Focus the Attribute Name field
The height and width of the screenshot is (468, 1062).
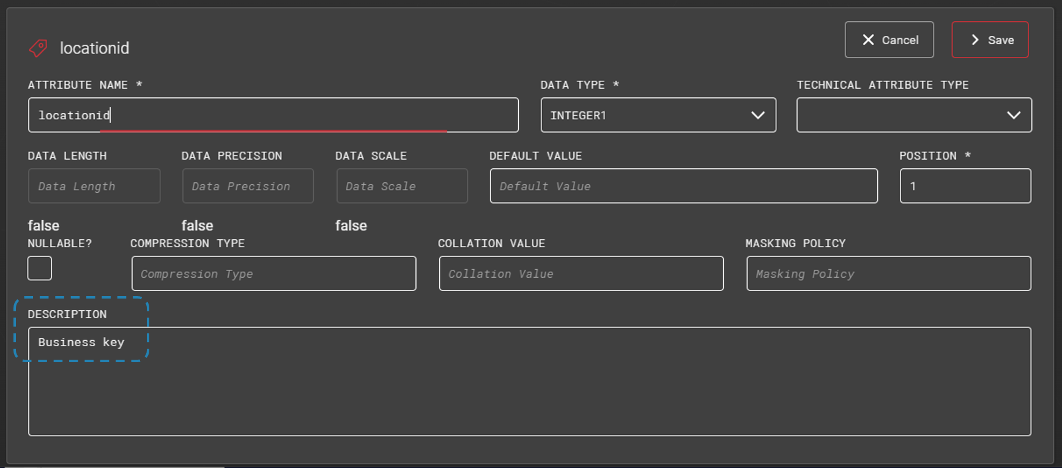[x=273, y=115]
